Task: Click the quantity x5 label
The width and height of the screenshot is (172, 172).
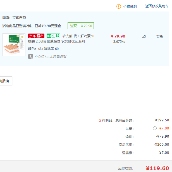Action: (x=144, y=36)
